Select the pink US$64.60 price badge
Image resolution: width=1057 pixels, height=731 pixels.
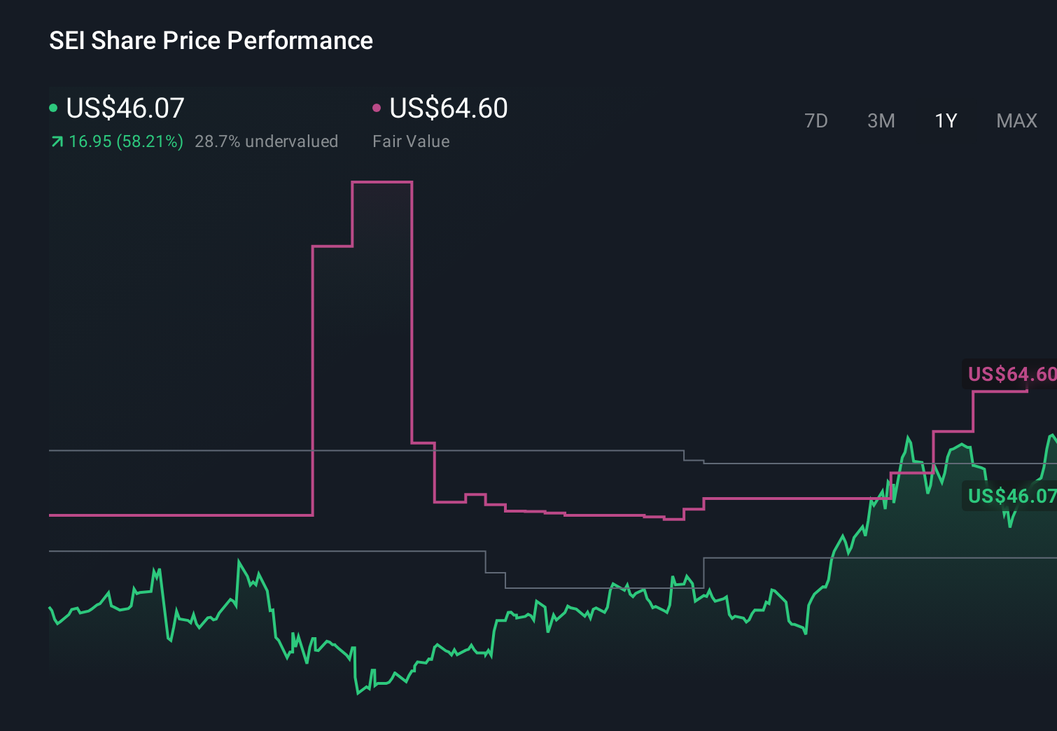coord(1011,375)
